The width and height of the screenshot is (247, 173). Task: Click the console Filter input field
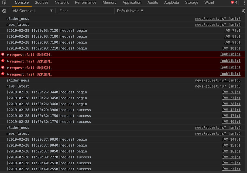tap(86, 11)
